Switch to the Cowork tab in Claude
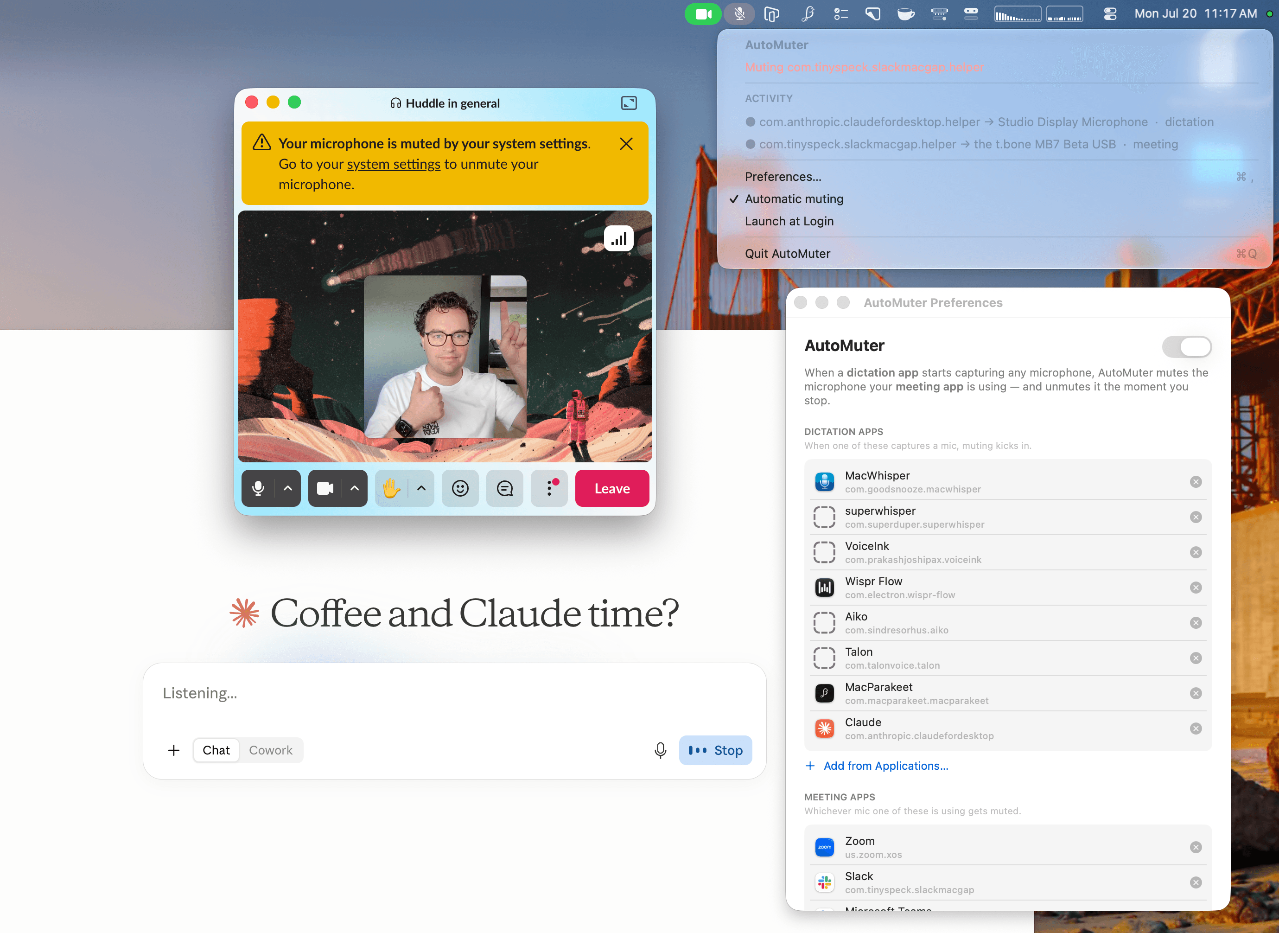 click(271, 750)
